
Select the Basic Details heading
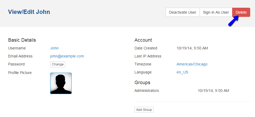[x=22, y=40]
